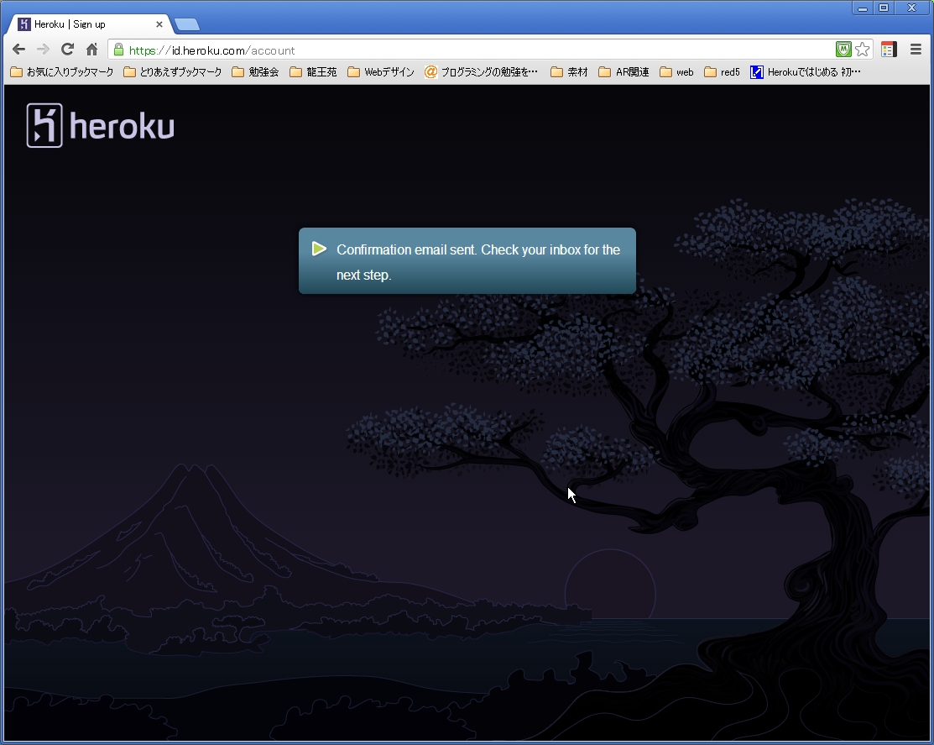The height and width of the screenshot is (745, 934).
Task: Open the 龍王苑 bookmark folder
Action: (313, 72)
